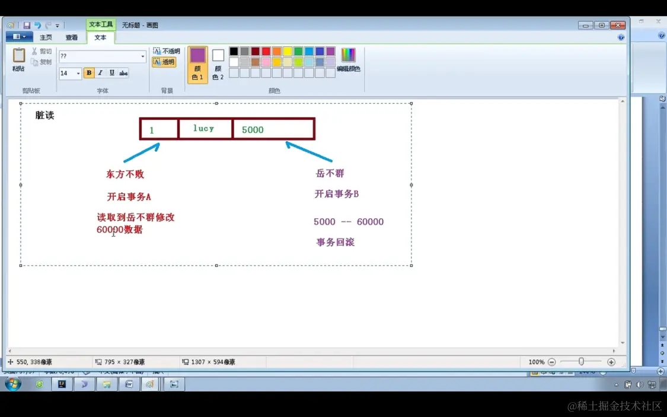Click the horizontal scrollbar right arrow
The width and height of the screenshot is (667, 417).
click(x=614, y=351)
